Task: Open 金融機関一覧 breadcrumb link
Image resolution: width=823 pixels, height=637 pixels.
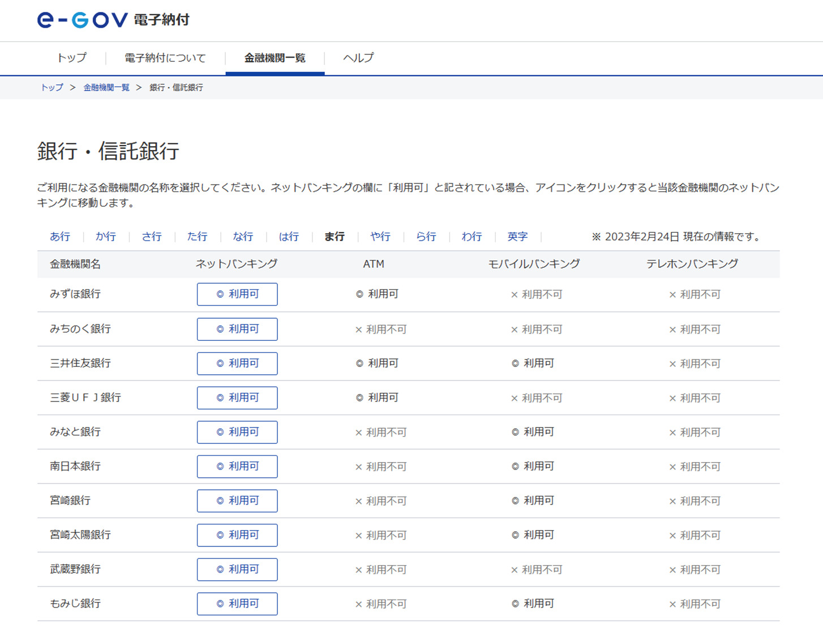Action: 106,87
